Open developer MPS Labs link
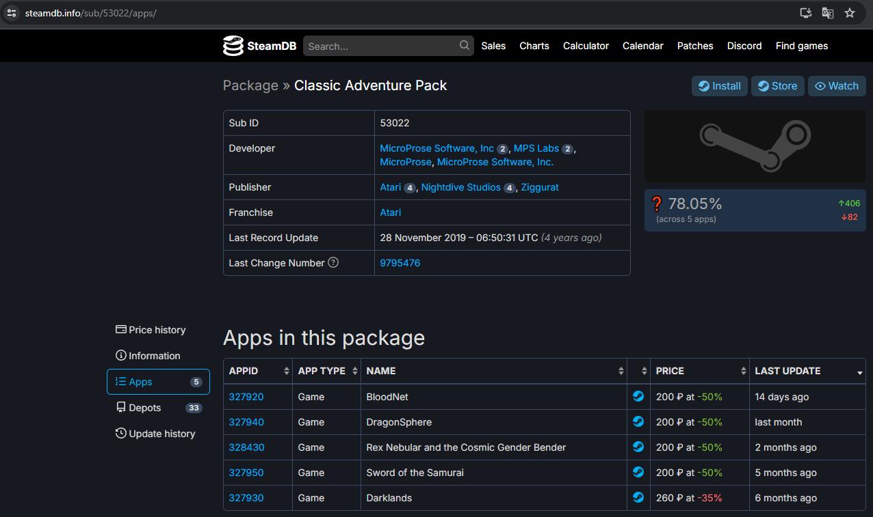This screenshot has height=517, width=873. point(536,148)
